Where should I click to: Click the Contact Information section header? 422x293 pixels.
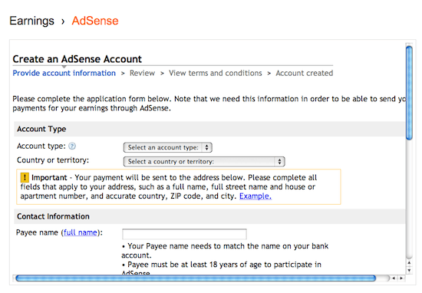209,216
